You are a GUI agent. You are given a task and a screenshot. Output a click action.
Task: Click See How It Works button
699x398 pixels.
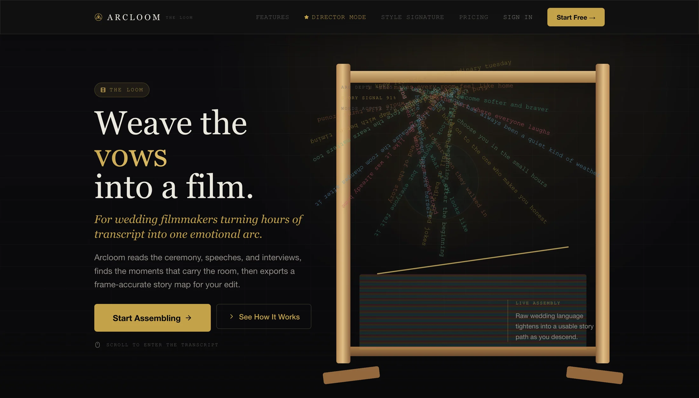[264, 317]
